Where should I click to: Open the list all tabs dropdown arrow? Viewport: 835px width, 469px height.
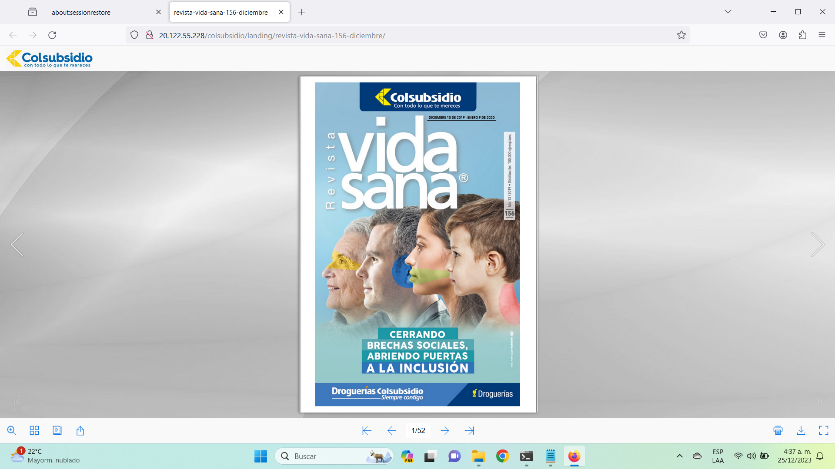click(728, 12)
